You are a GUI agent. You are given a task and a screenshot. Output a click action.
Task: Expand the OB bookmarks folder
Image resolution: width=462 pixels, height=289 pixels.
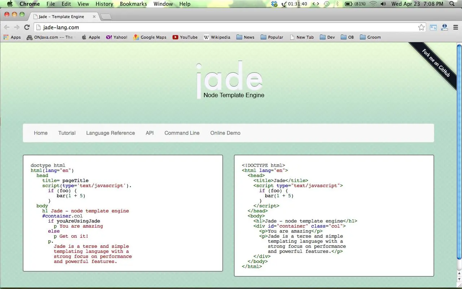(347, 37)
